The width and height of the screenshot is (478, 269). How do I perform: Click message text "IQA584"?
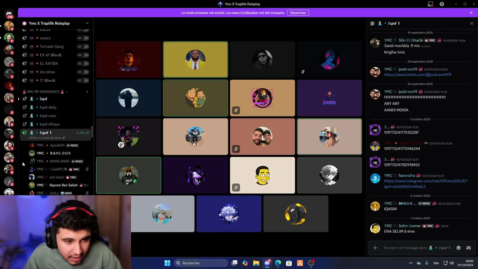tap(390, 209)
